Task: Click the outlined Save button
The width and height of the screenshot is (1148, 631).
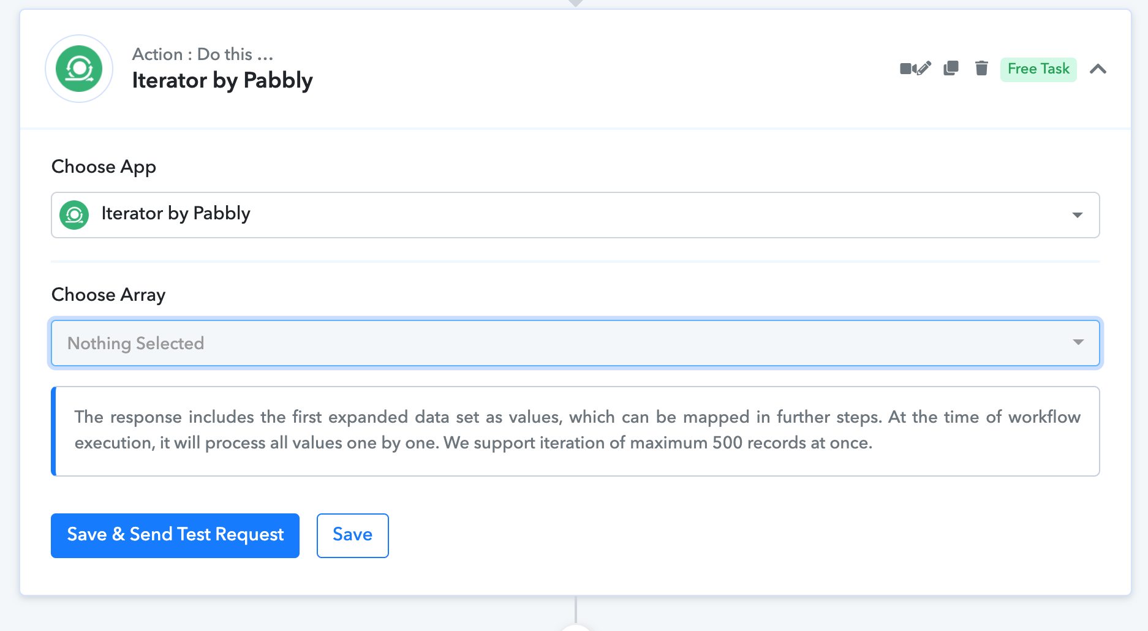Action: [x=353, y=535]
